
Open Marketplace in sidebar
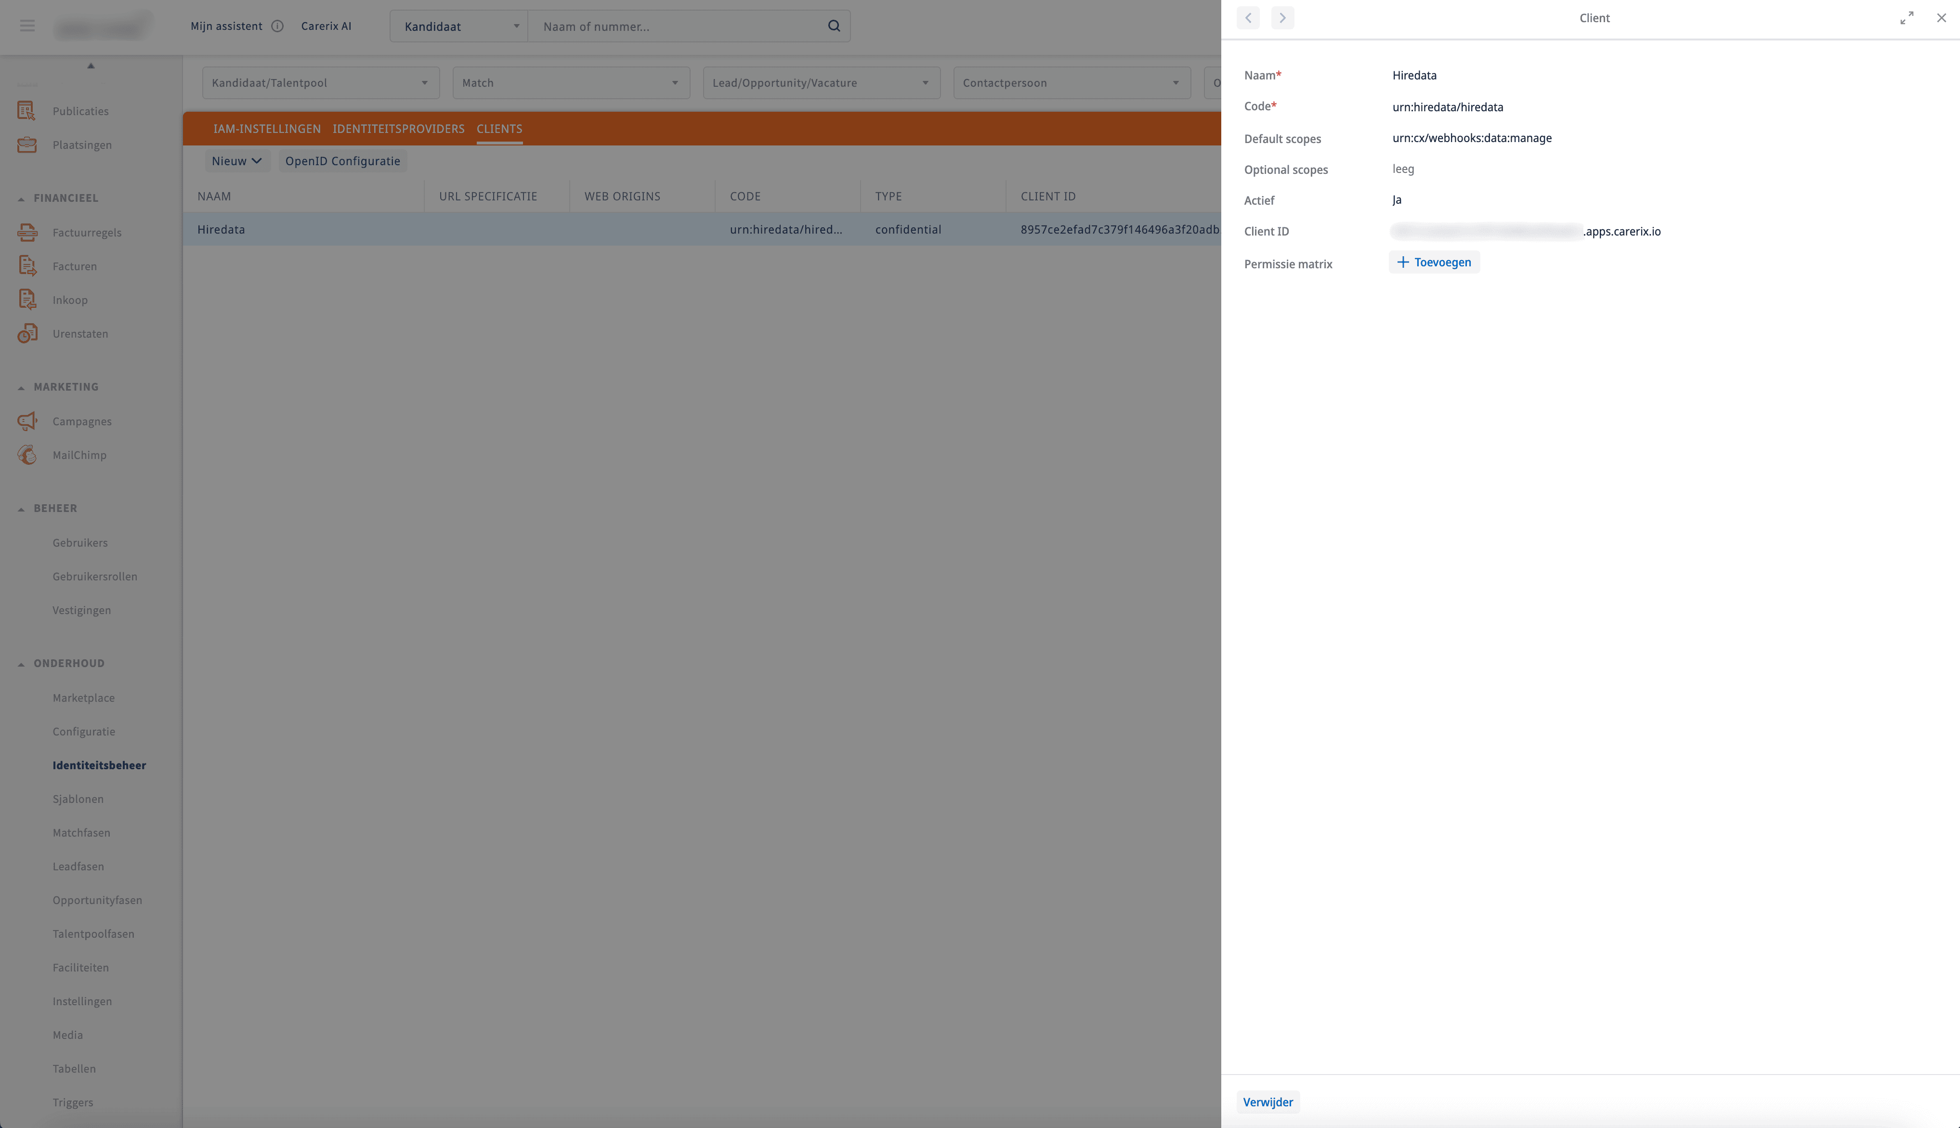click(84, 697)
